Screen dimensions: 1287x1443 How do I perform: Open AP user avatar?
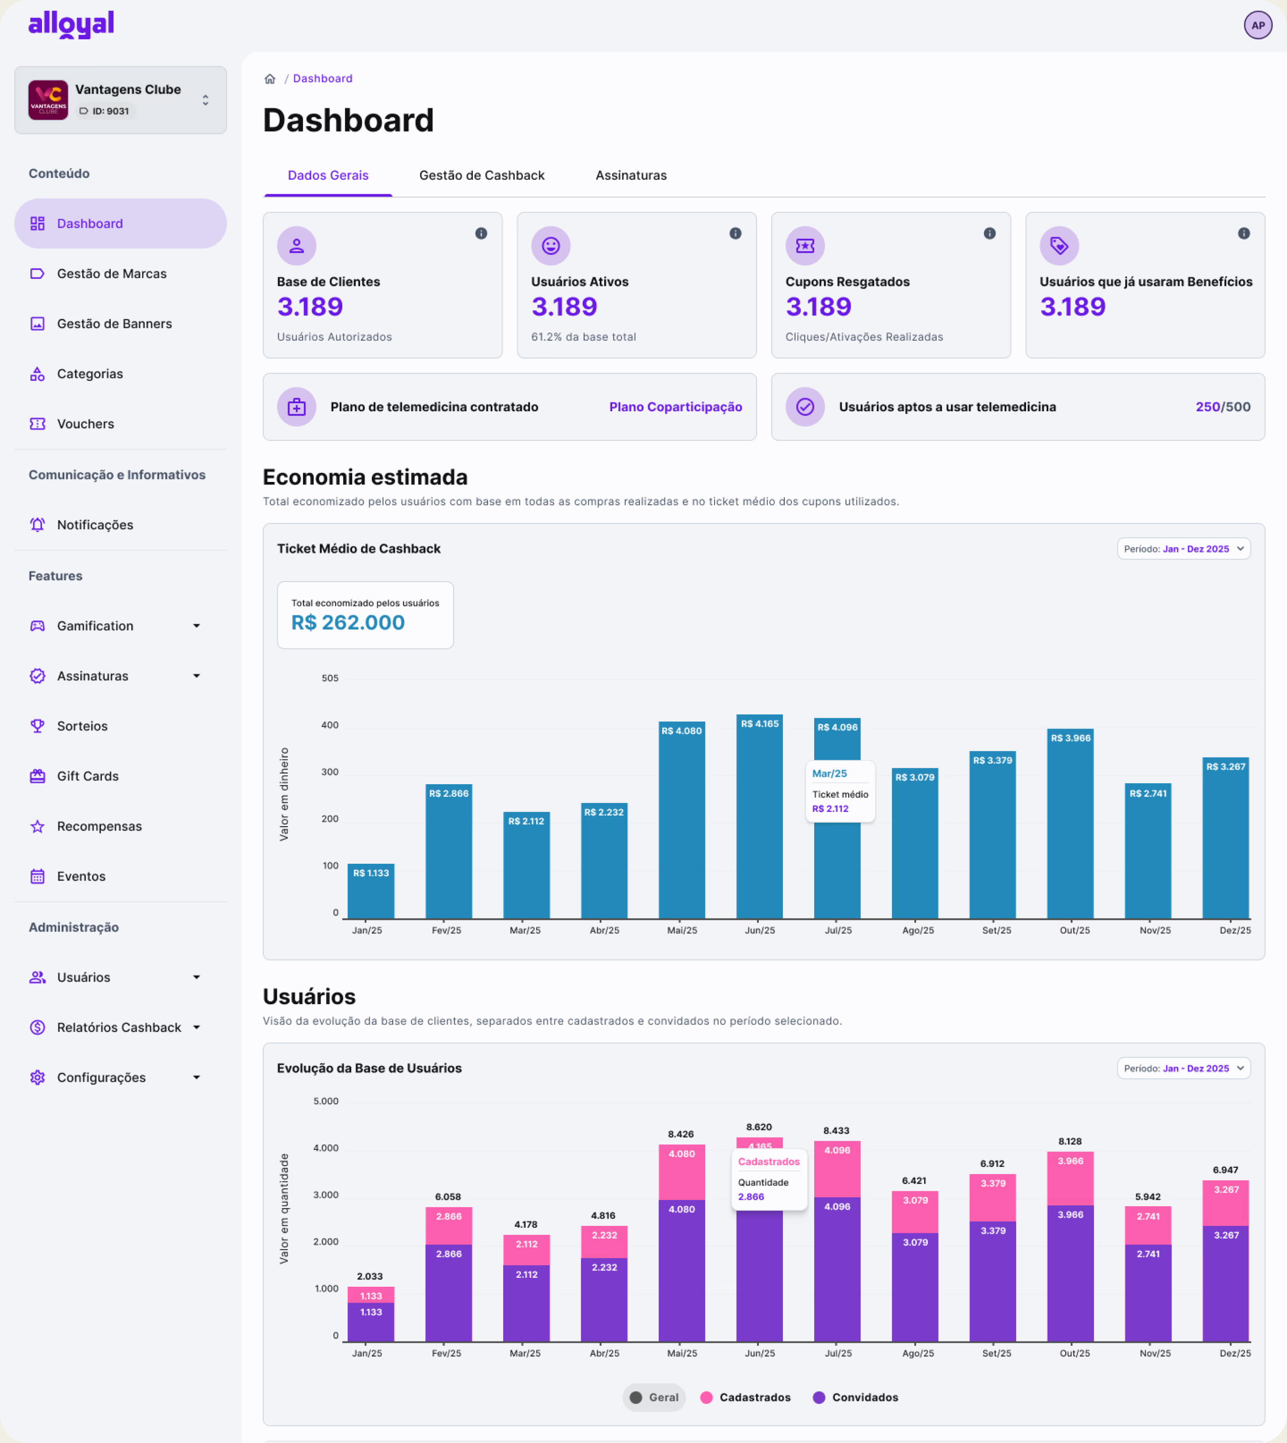click(x=1257, y=25)
